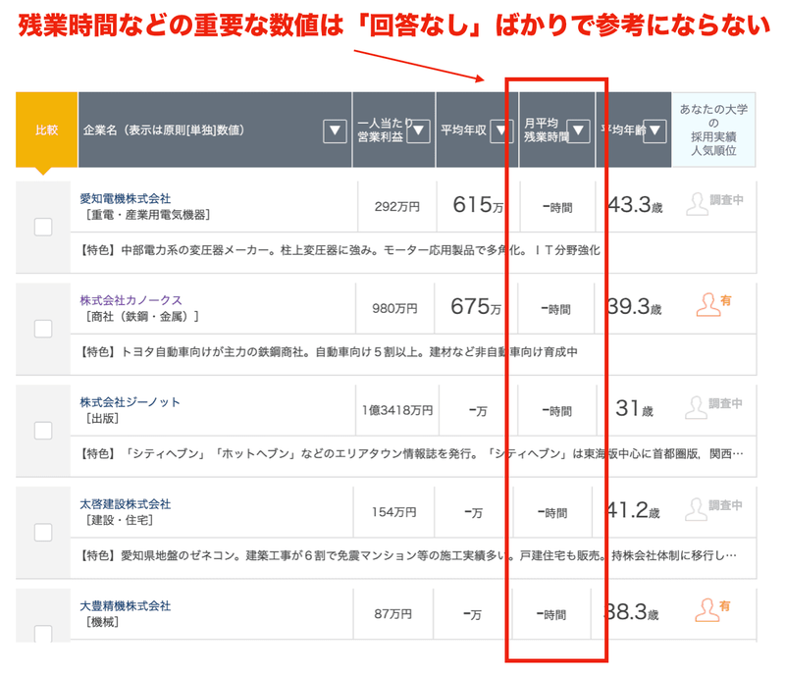Screen dimensions: 785x674
Task: Click the 比較 yellow header tab
Action: point(46,130)
